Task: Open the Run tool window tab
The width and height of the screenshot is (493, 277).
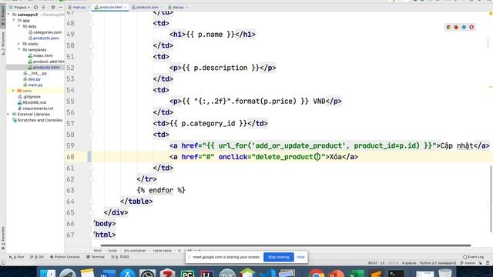Action: tap(17, 257)
